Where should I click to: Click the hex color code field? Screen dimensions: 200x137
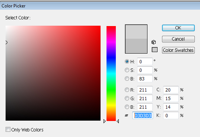(x=143, y=115)
